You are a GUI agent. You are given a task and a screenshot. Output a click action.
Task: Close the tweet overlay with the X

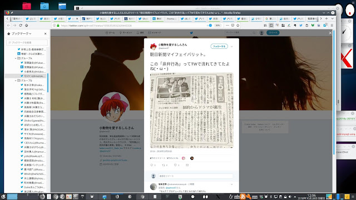(330, 33)
